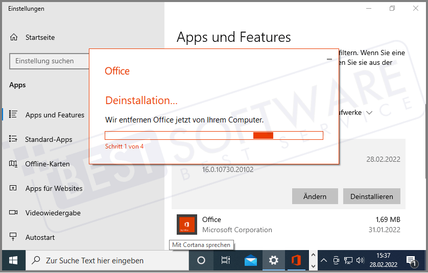Click the Apps für Websites icon

(13, 188)
